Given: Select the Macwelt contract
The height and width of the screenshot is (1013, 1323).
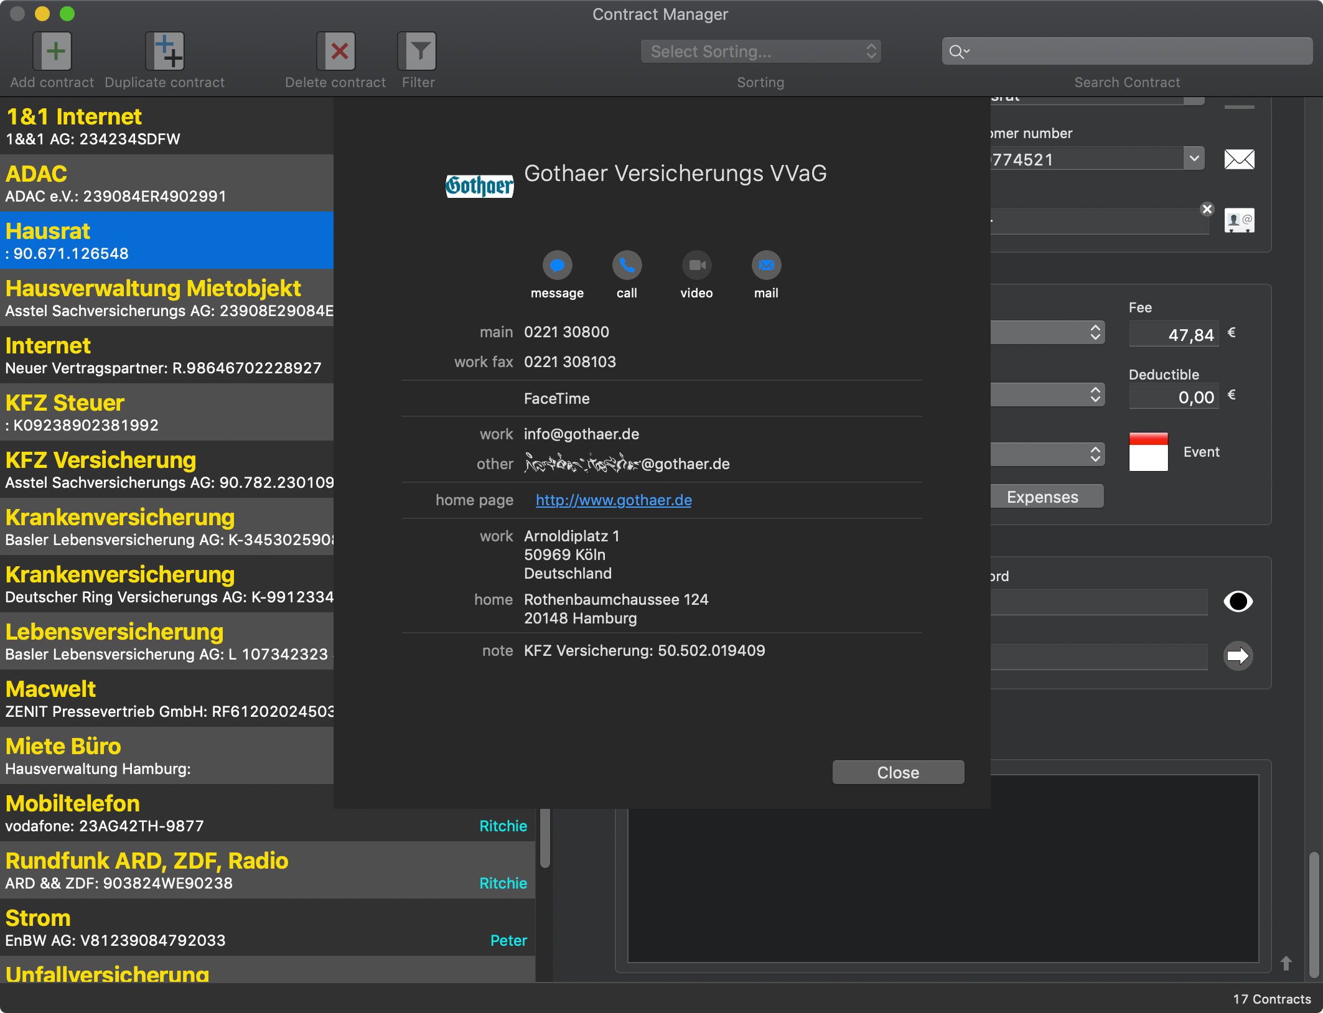Looking at the screenshot, I should 167,699.
